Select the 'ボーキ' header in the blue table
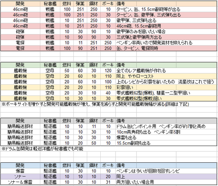The width and height of the screenshot is (218, 186). [x=108, y=165]
